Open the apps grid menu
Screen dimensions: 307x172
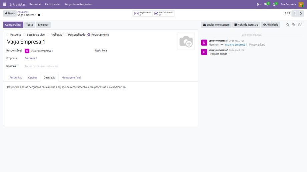tap(4, 4)
